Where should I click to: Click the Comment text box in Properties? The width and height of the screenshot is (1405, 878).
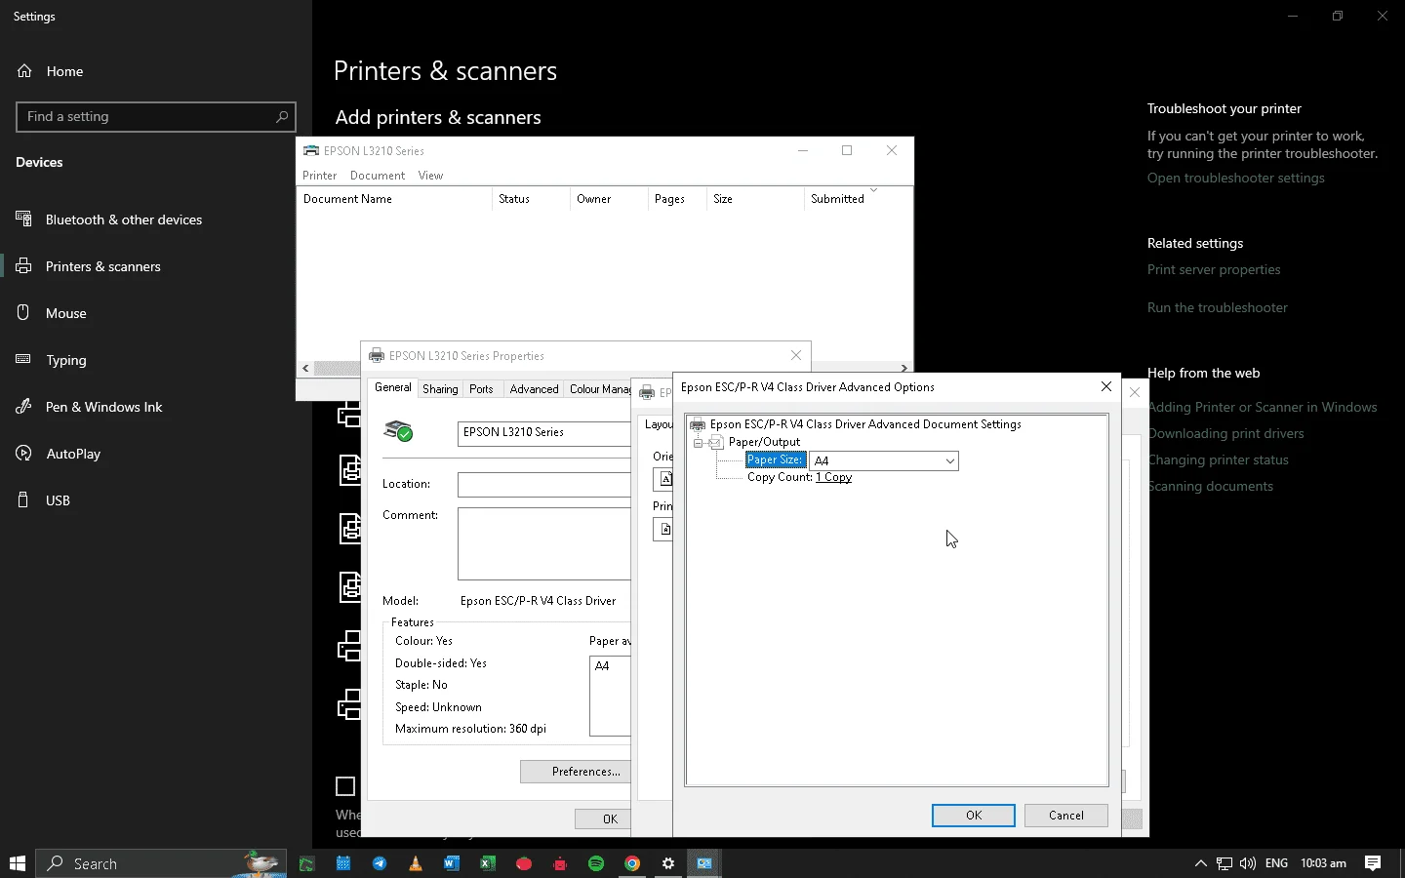tap(544, 543)
